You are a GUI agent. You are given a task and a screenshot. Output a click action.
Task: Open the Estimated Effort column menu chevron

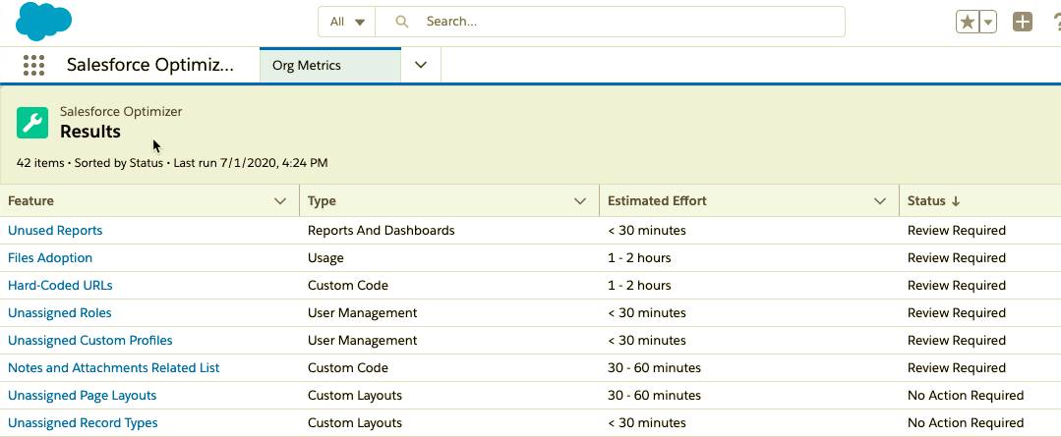click(880, 201)
